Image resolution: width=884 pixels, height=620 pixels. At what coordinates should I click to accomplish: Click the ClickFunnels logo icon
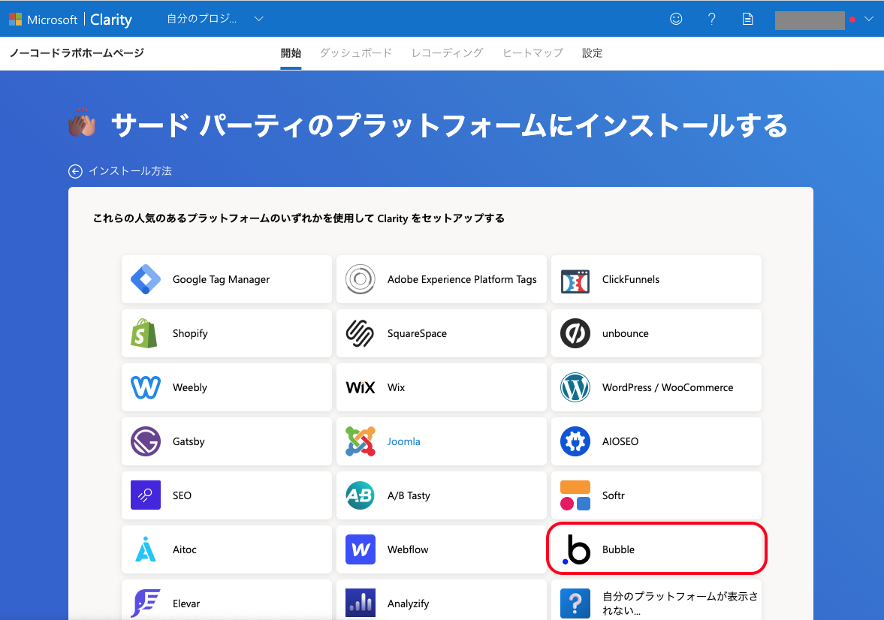tap(575, 281)
